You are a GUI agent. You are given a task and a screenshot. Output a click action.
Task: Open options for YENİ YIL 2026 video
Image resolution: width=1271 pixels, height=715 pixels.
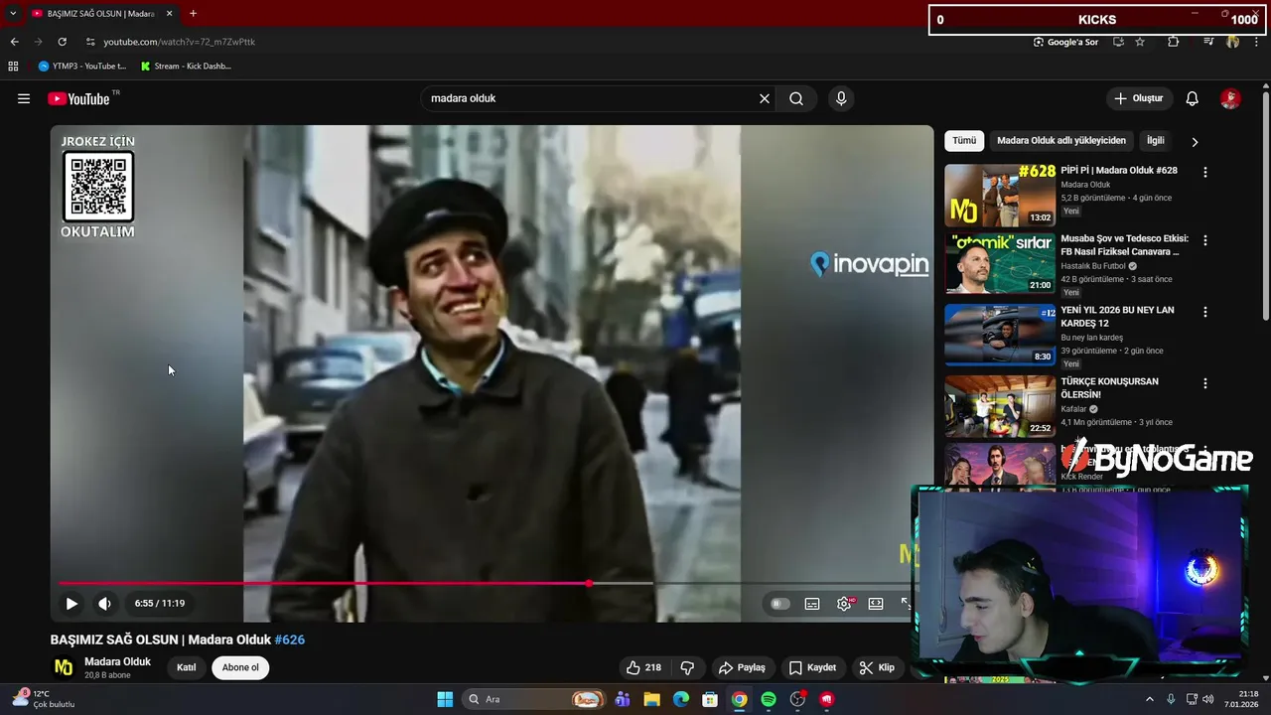click(1205, 312)
